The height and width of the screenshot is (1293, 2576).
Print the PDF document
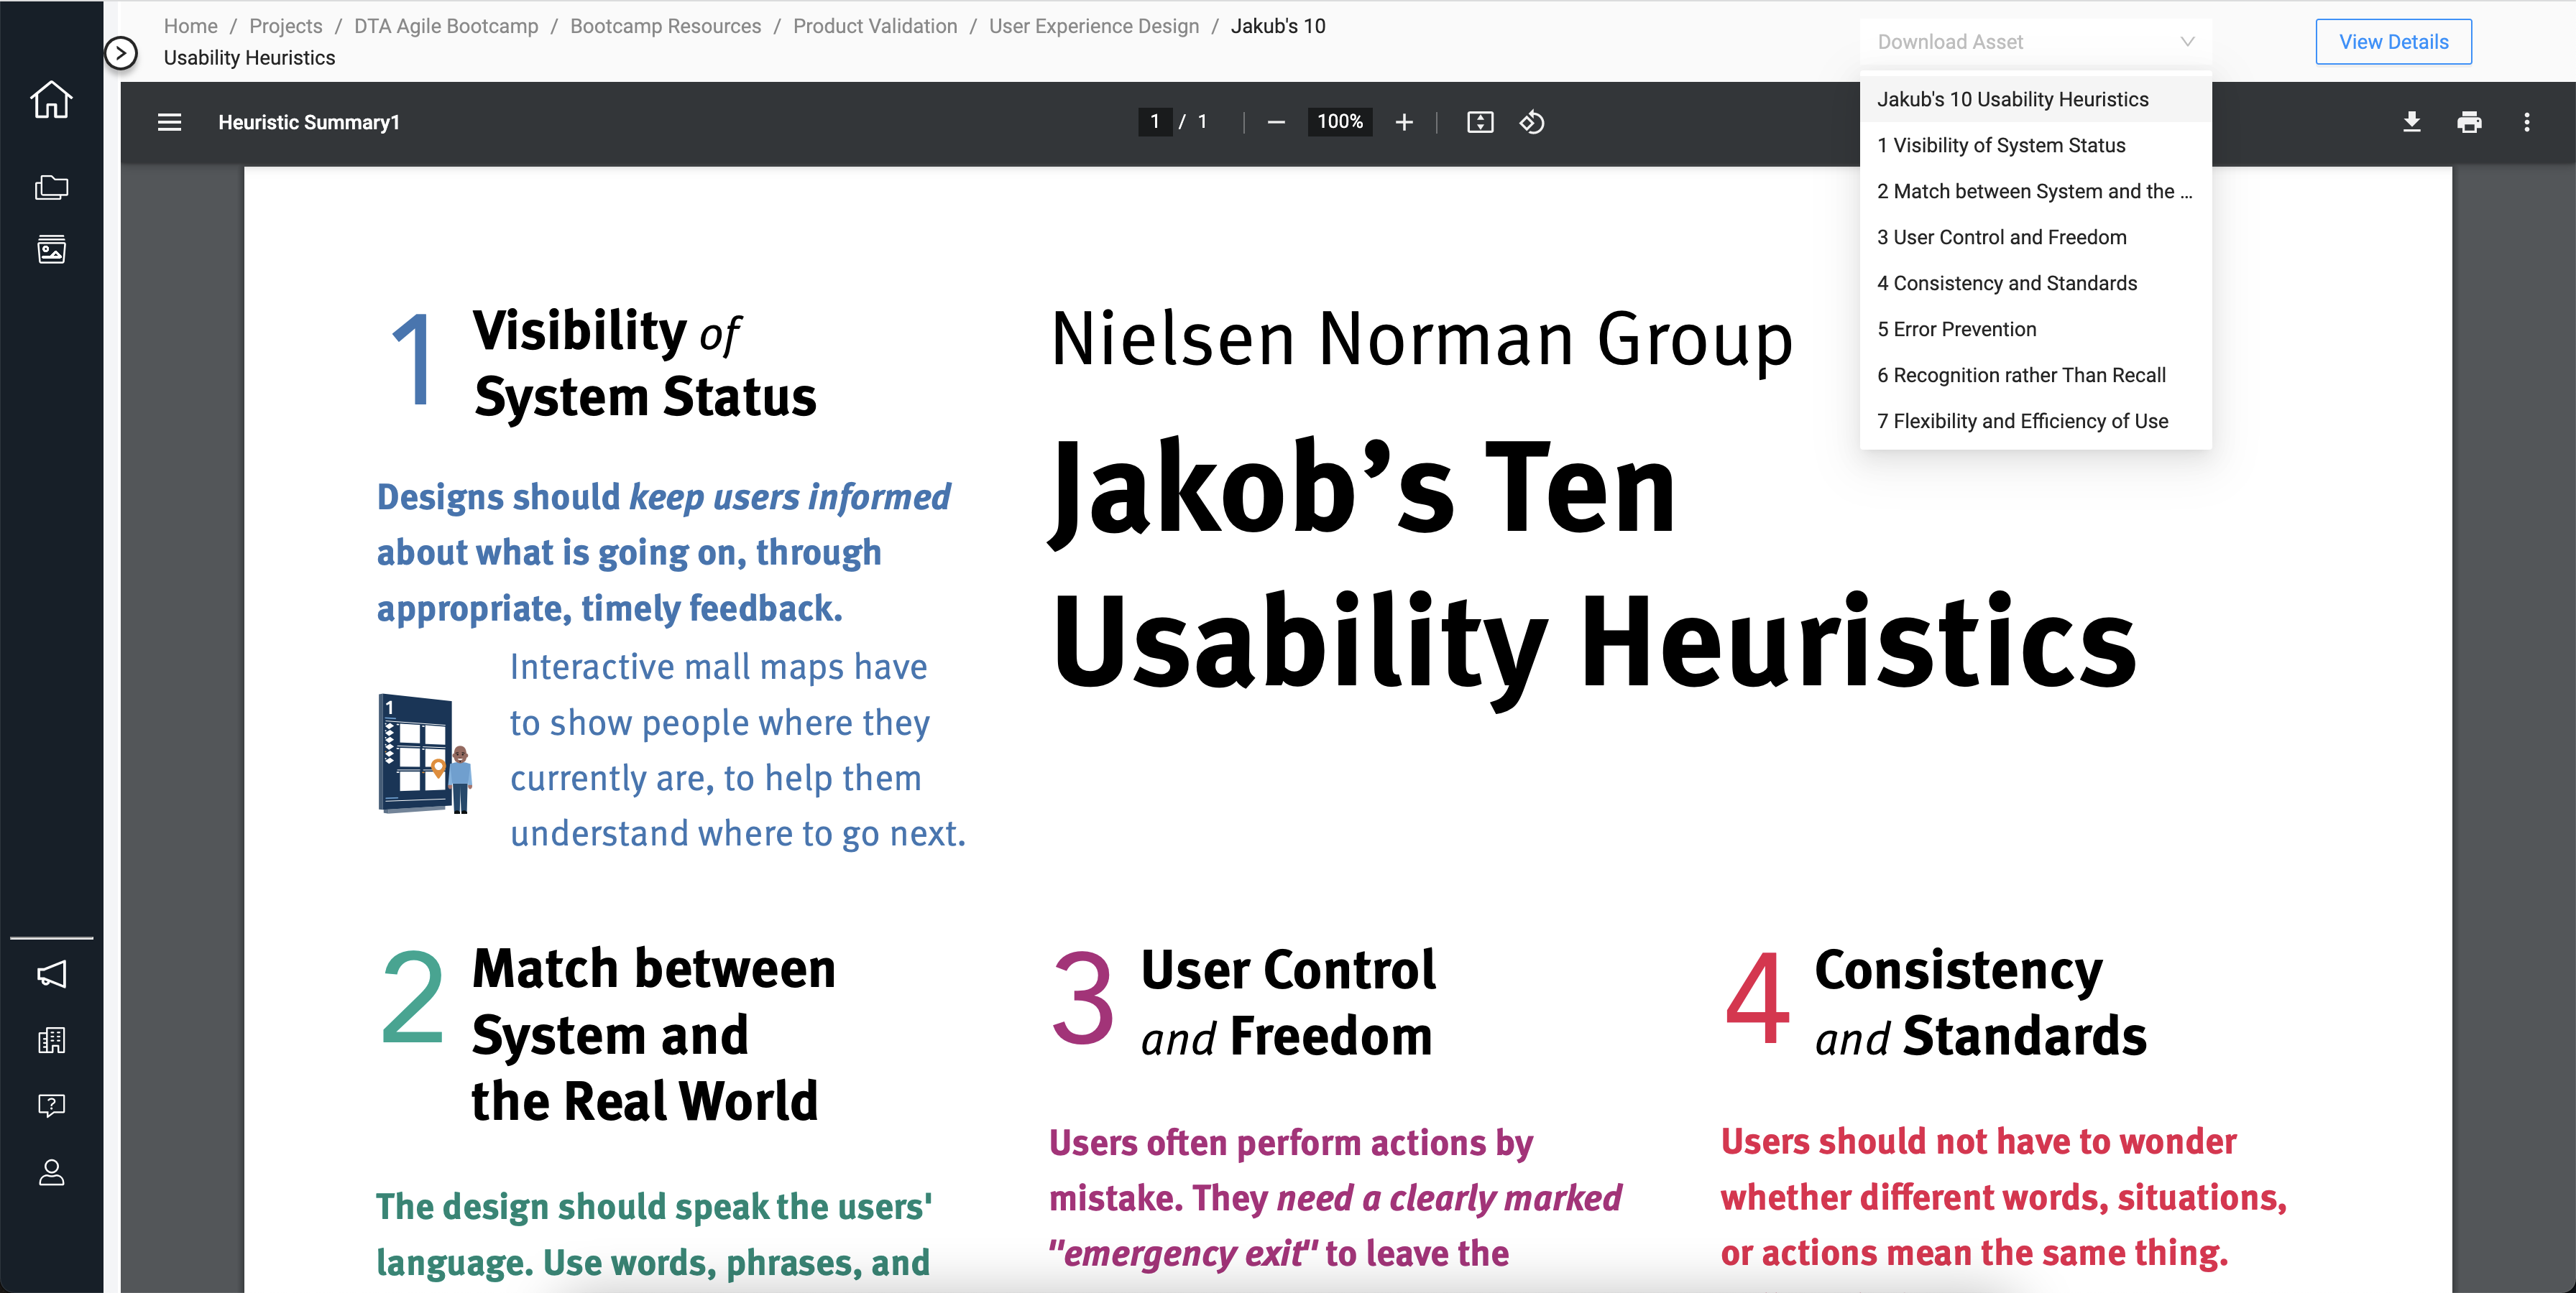click(2469, 122)
